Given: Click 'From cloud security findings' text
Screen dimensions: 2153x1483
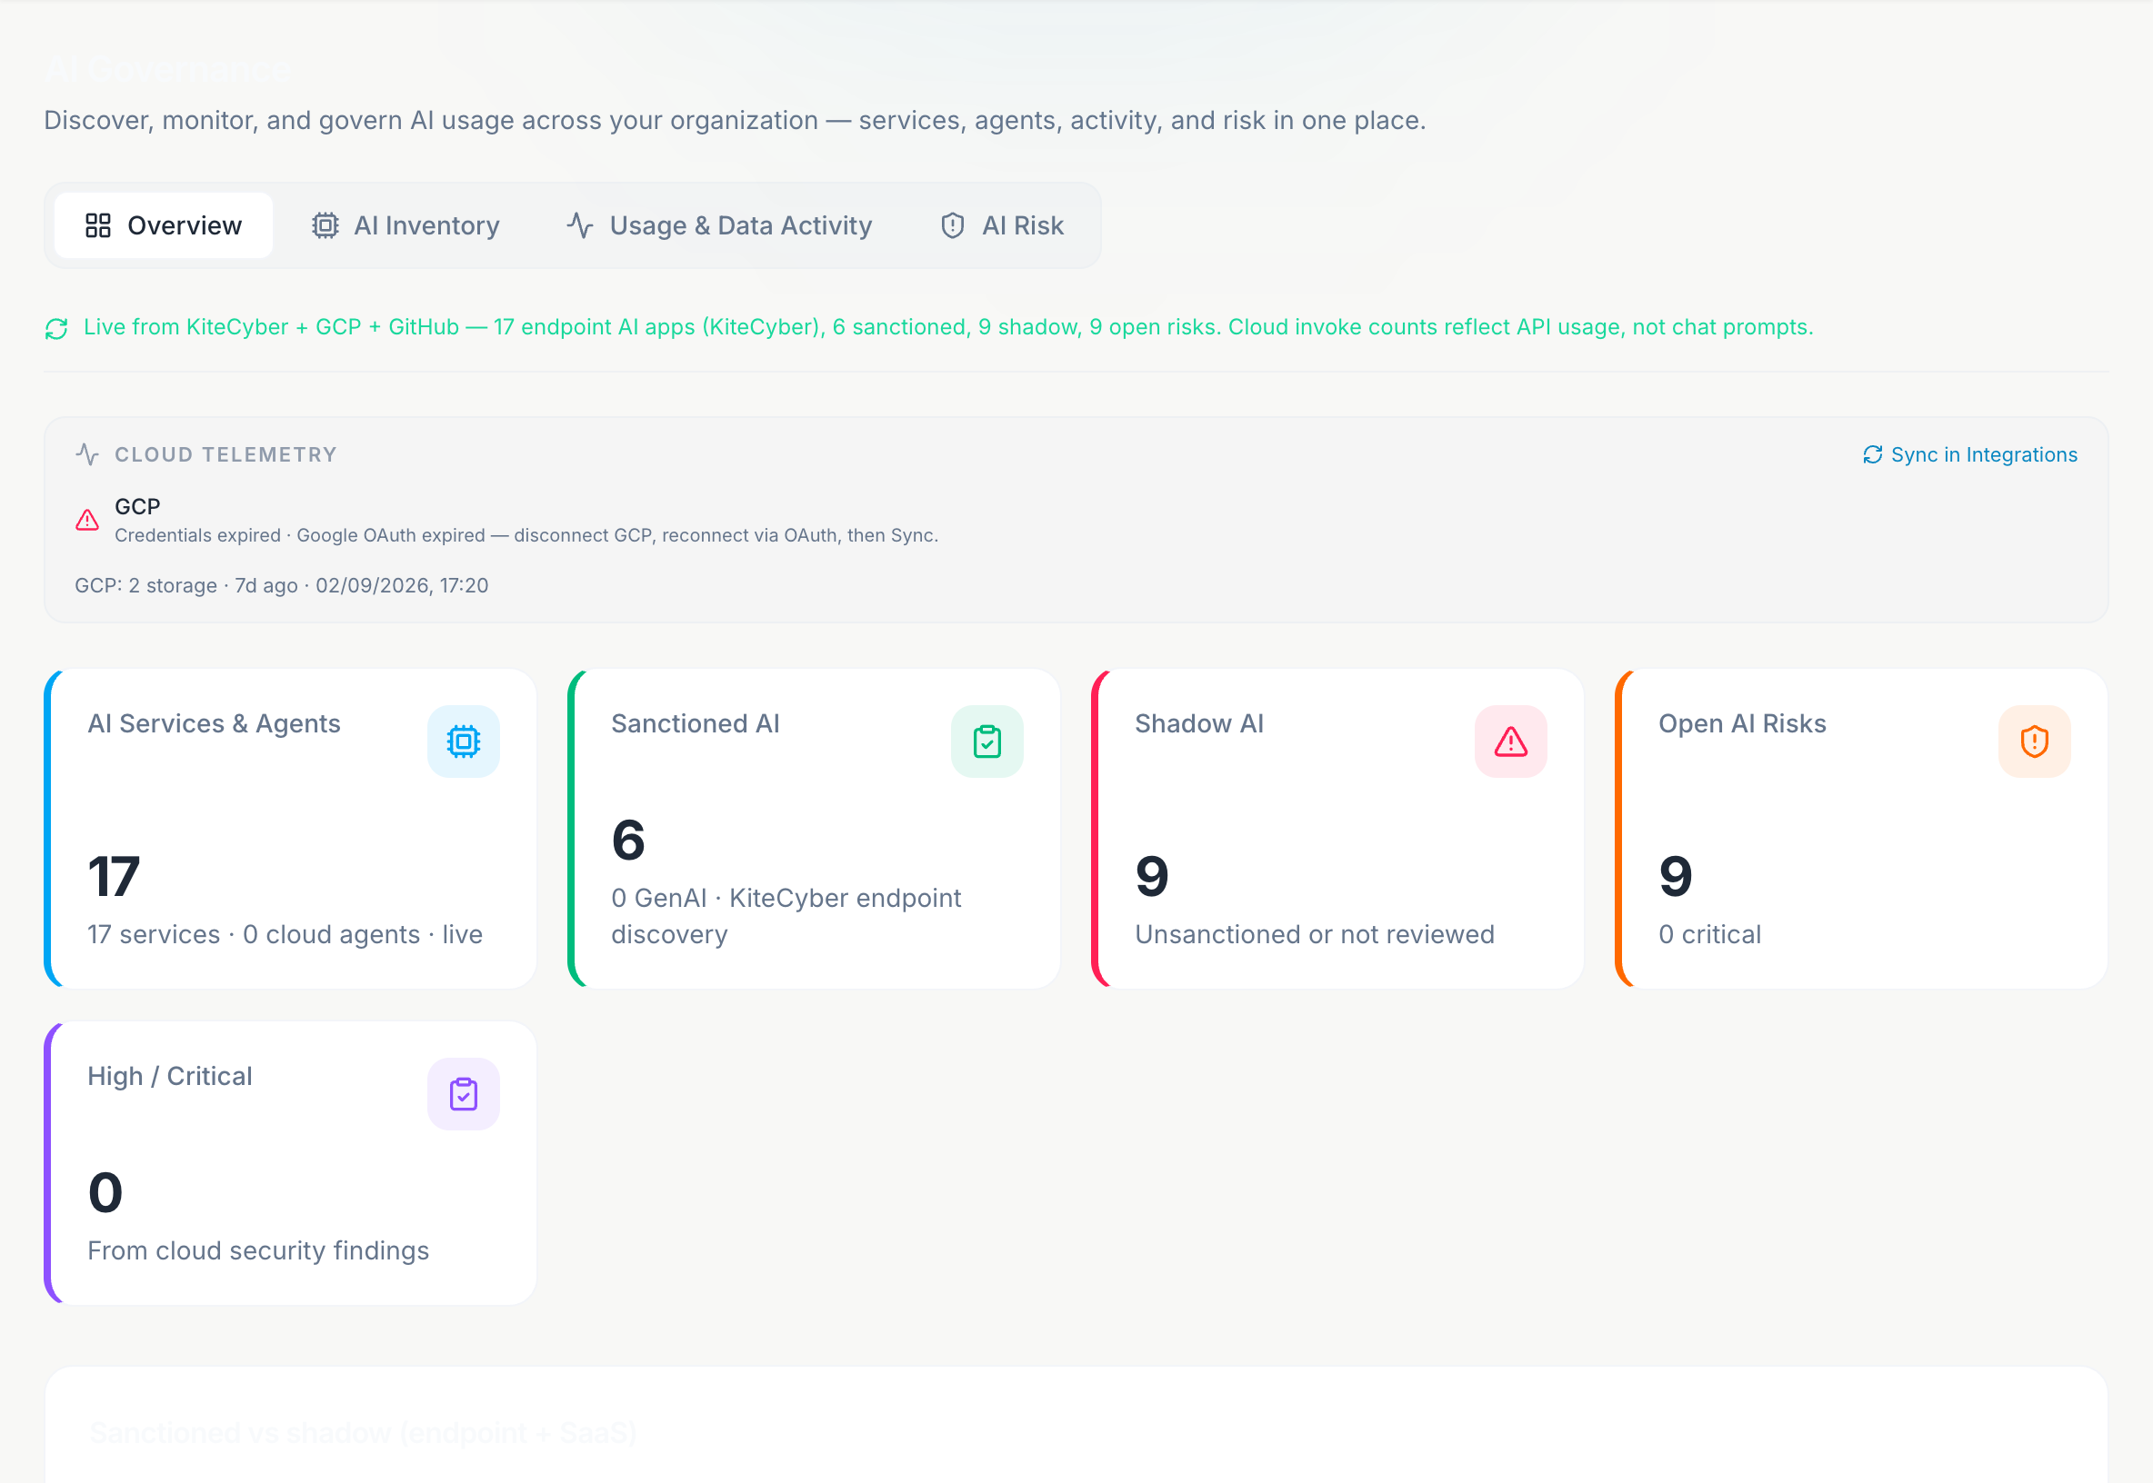Looking at the screenshot, I should (258, 1250).
